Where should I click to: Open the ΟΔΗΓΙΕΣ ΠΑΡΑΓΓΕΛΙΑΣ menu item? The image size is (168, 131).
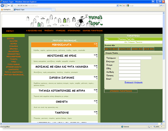pyautogui.click(x=93, y=31)
